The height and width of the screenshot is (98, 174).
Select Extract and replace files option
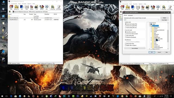coord(131,24)
